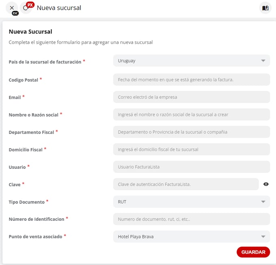Image resolution: width=276 pixels, height=265 pixels.
Task: Click the red PX badge
Action: point(30,4)
